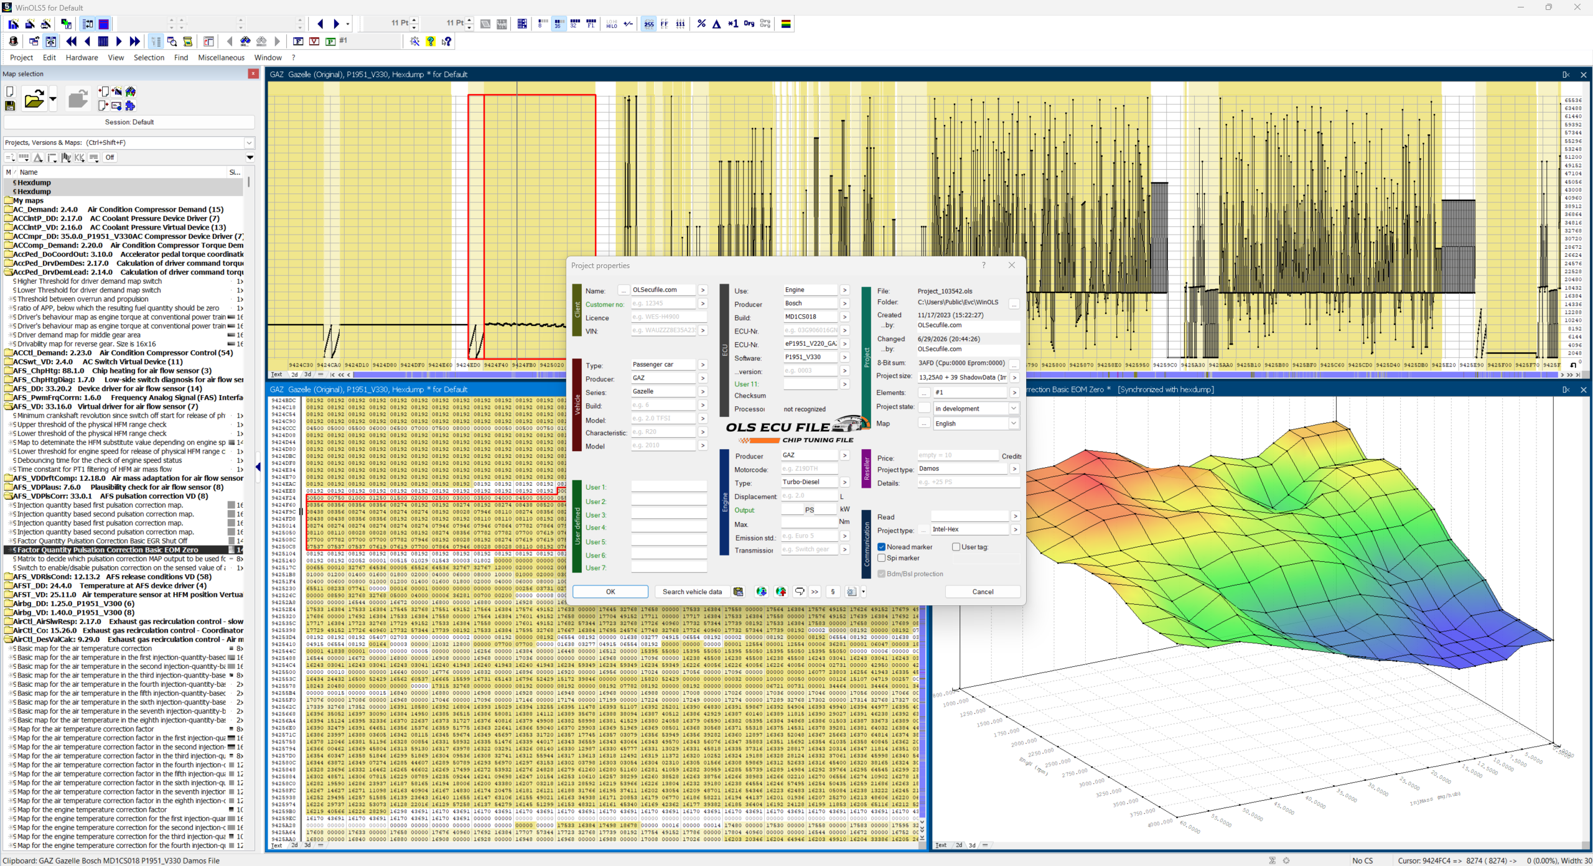Jump to first map with double-left arrows

pyautogui.click(x=71, y=42)
